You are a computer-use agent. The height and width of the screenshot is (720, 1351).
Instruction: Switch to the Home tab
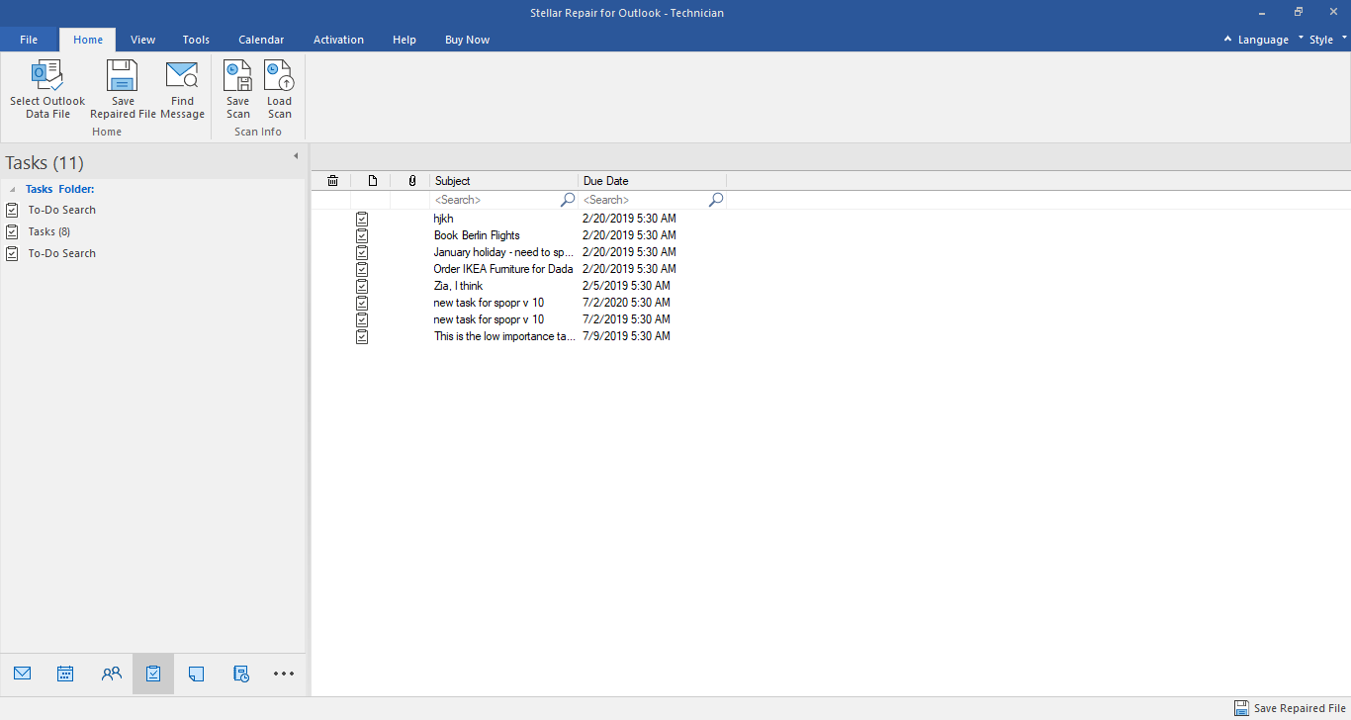tap(88, 40)
